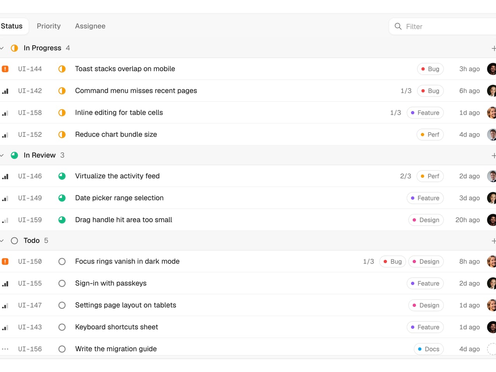Click the in-review status icon for UI-159
This screenshot has width=496, height=372.
[x=62, y=220]
